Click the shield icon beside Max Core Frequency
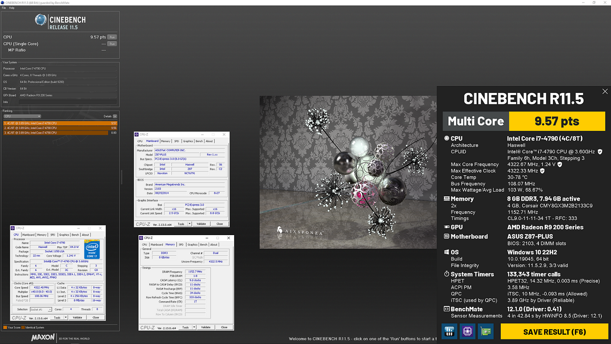This screenshot has height=344, width=611. click(560, 165)
